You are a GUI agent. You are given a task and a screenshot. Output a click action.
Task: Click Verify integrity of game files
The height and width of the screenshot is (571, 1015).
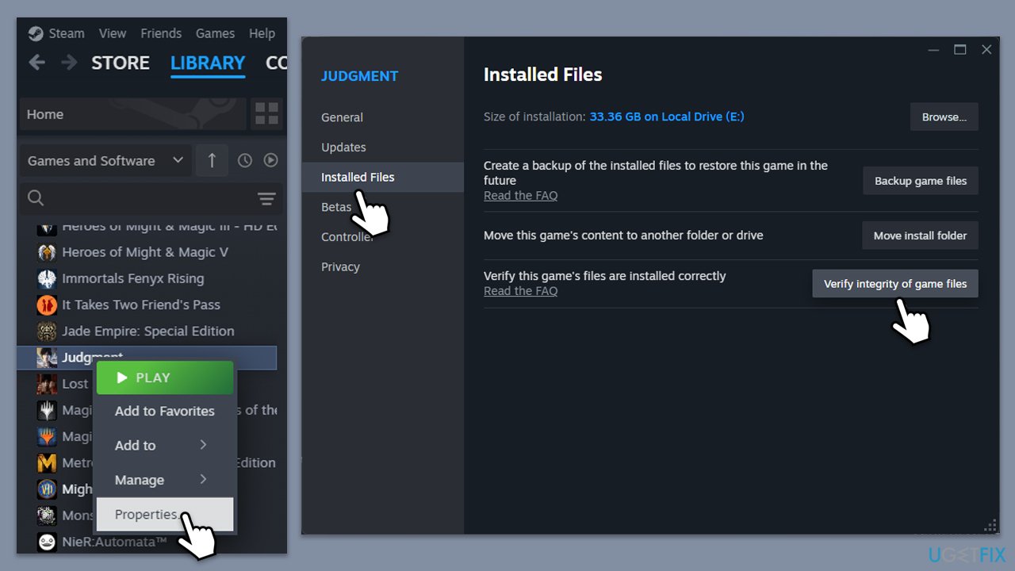(x=895, y=284)
